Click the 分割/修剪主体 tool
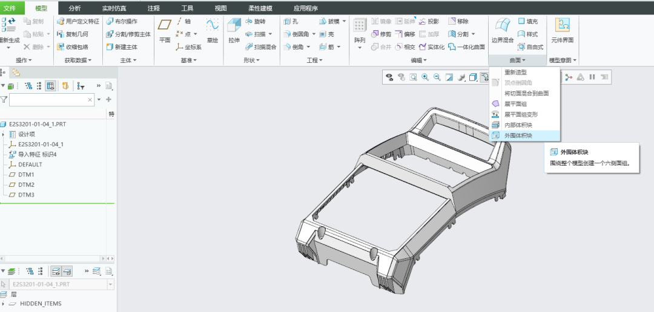The height and width of the screenshot is (312, 654). [x=128, y=34]
